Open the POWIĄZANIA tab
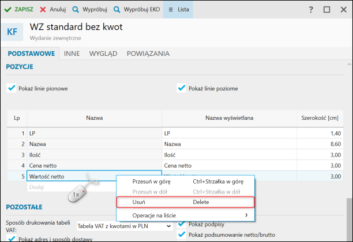This screenshot has height=242, width=353. point(148,54)
